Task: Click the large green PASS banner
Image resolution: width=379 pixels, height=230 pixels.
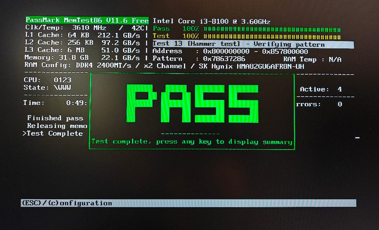Action: point(192,104)
